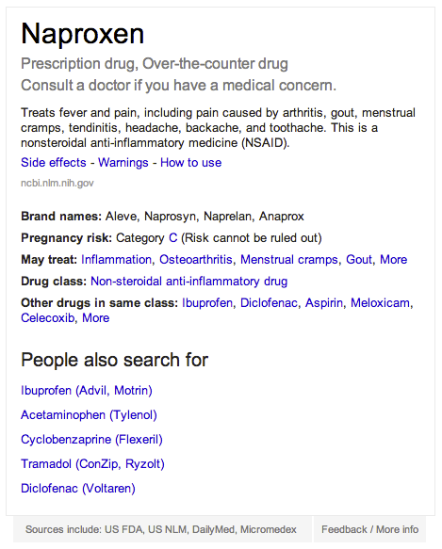Image resolution: width=442 pixels, height=549 pixels.
Task: Open Cyclobenzaprine (Flexeril) suggestion
Action: coord(91,440)
